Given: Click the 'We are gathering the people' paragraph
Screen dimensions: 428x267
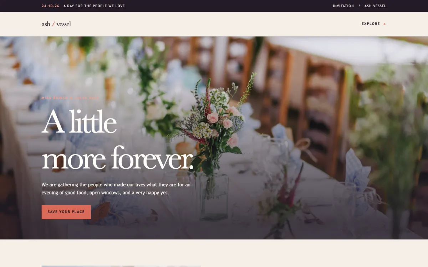Looking at the screenshot, I should click(116, 189).
